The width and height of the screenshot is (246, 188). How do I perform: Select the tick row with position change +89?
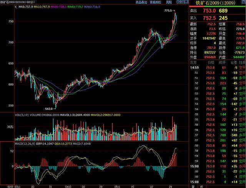(x=218, y=161)
